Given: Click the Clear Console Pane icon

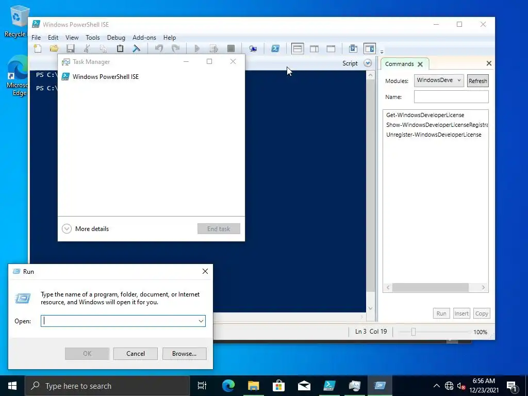Looking at the screenshot, I should (136, 48).
